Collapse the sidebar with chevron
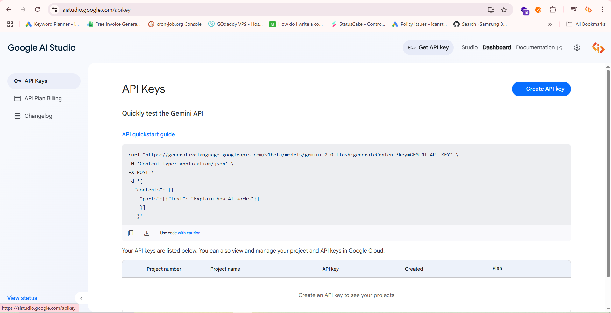Screen dimensions: 611x313 pos(81,298)
